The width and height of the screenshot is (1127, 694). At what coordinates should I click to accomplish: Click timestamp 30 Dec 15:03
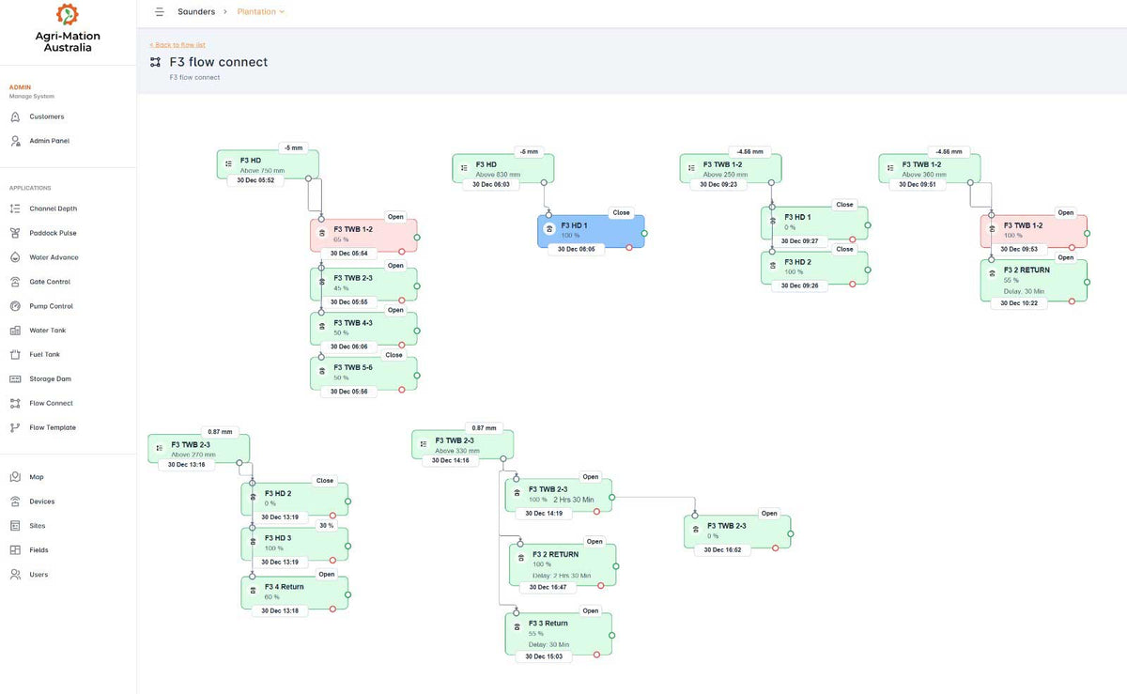pos(544,656)
